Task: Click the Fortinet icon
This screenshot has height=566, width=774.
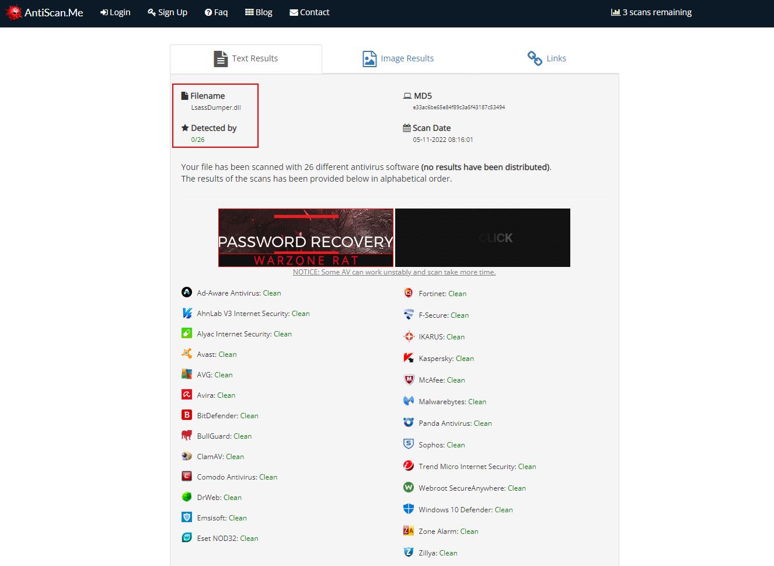Action: [x=409, y=293]
